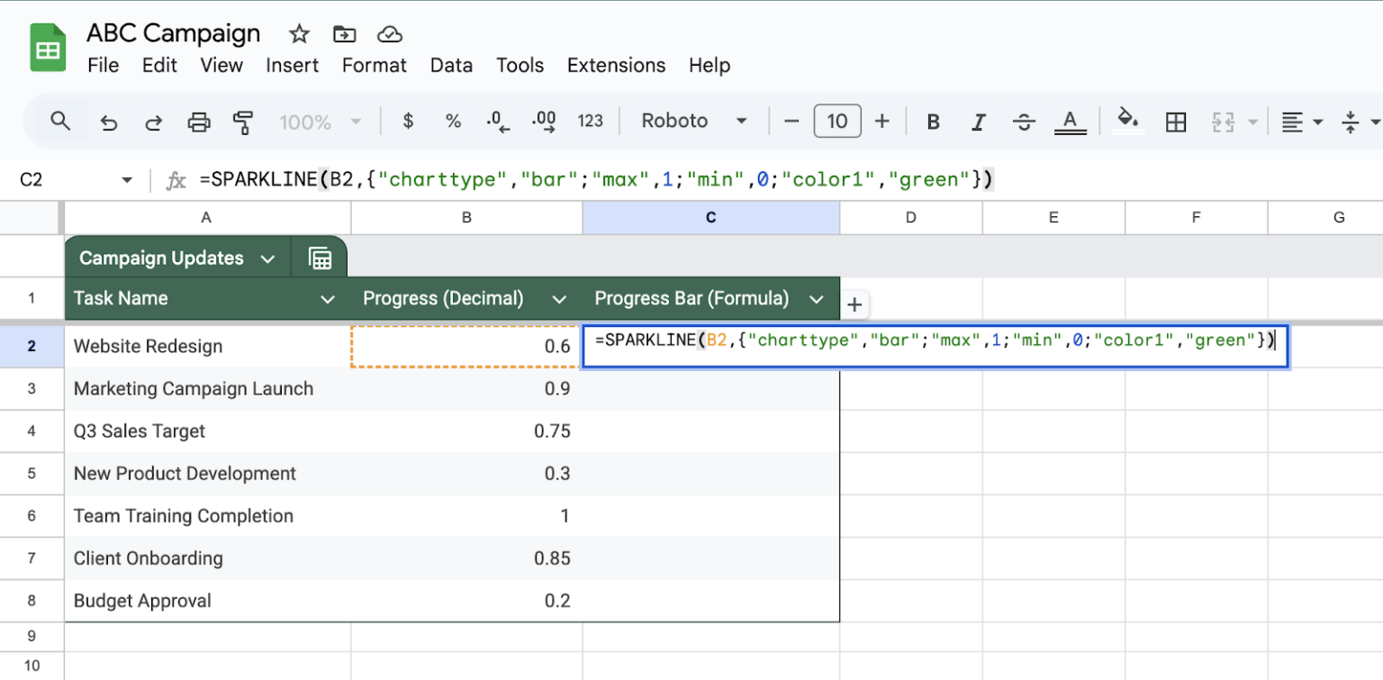Open the Format menu
Viewport: 1383px width, 680px height.
[374, 65]
